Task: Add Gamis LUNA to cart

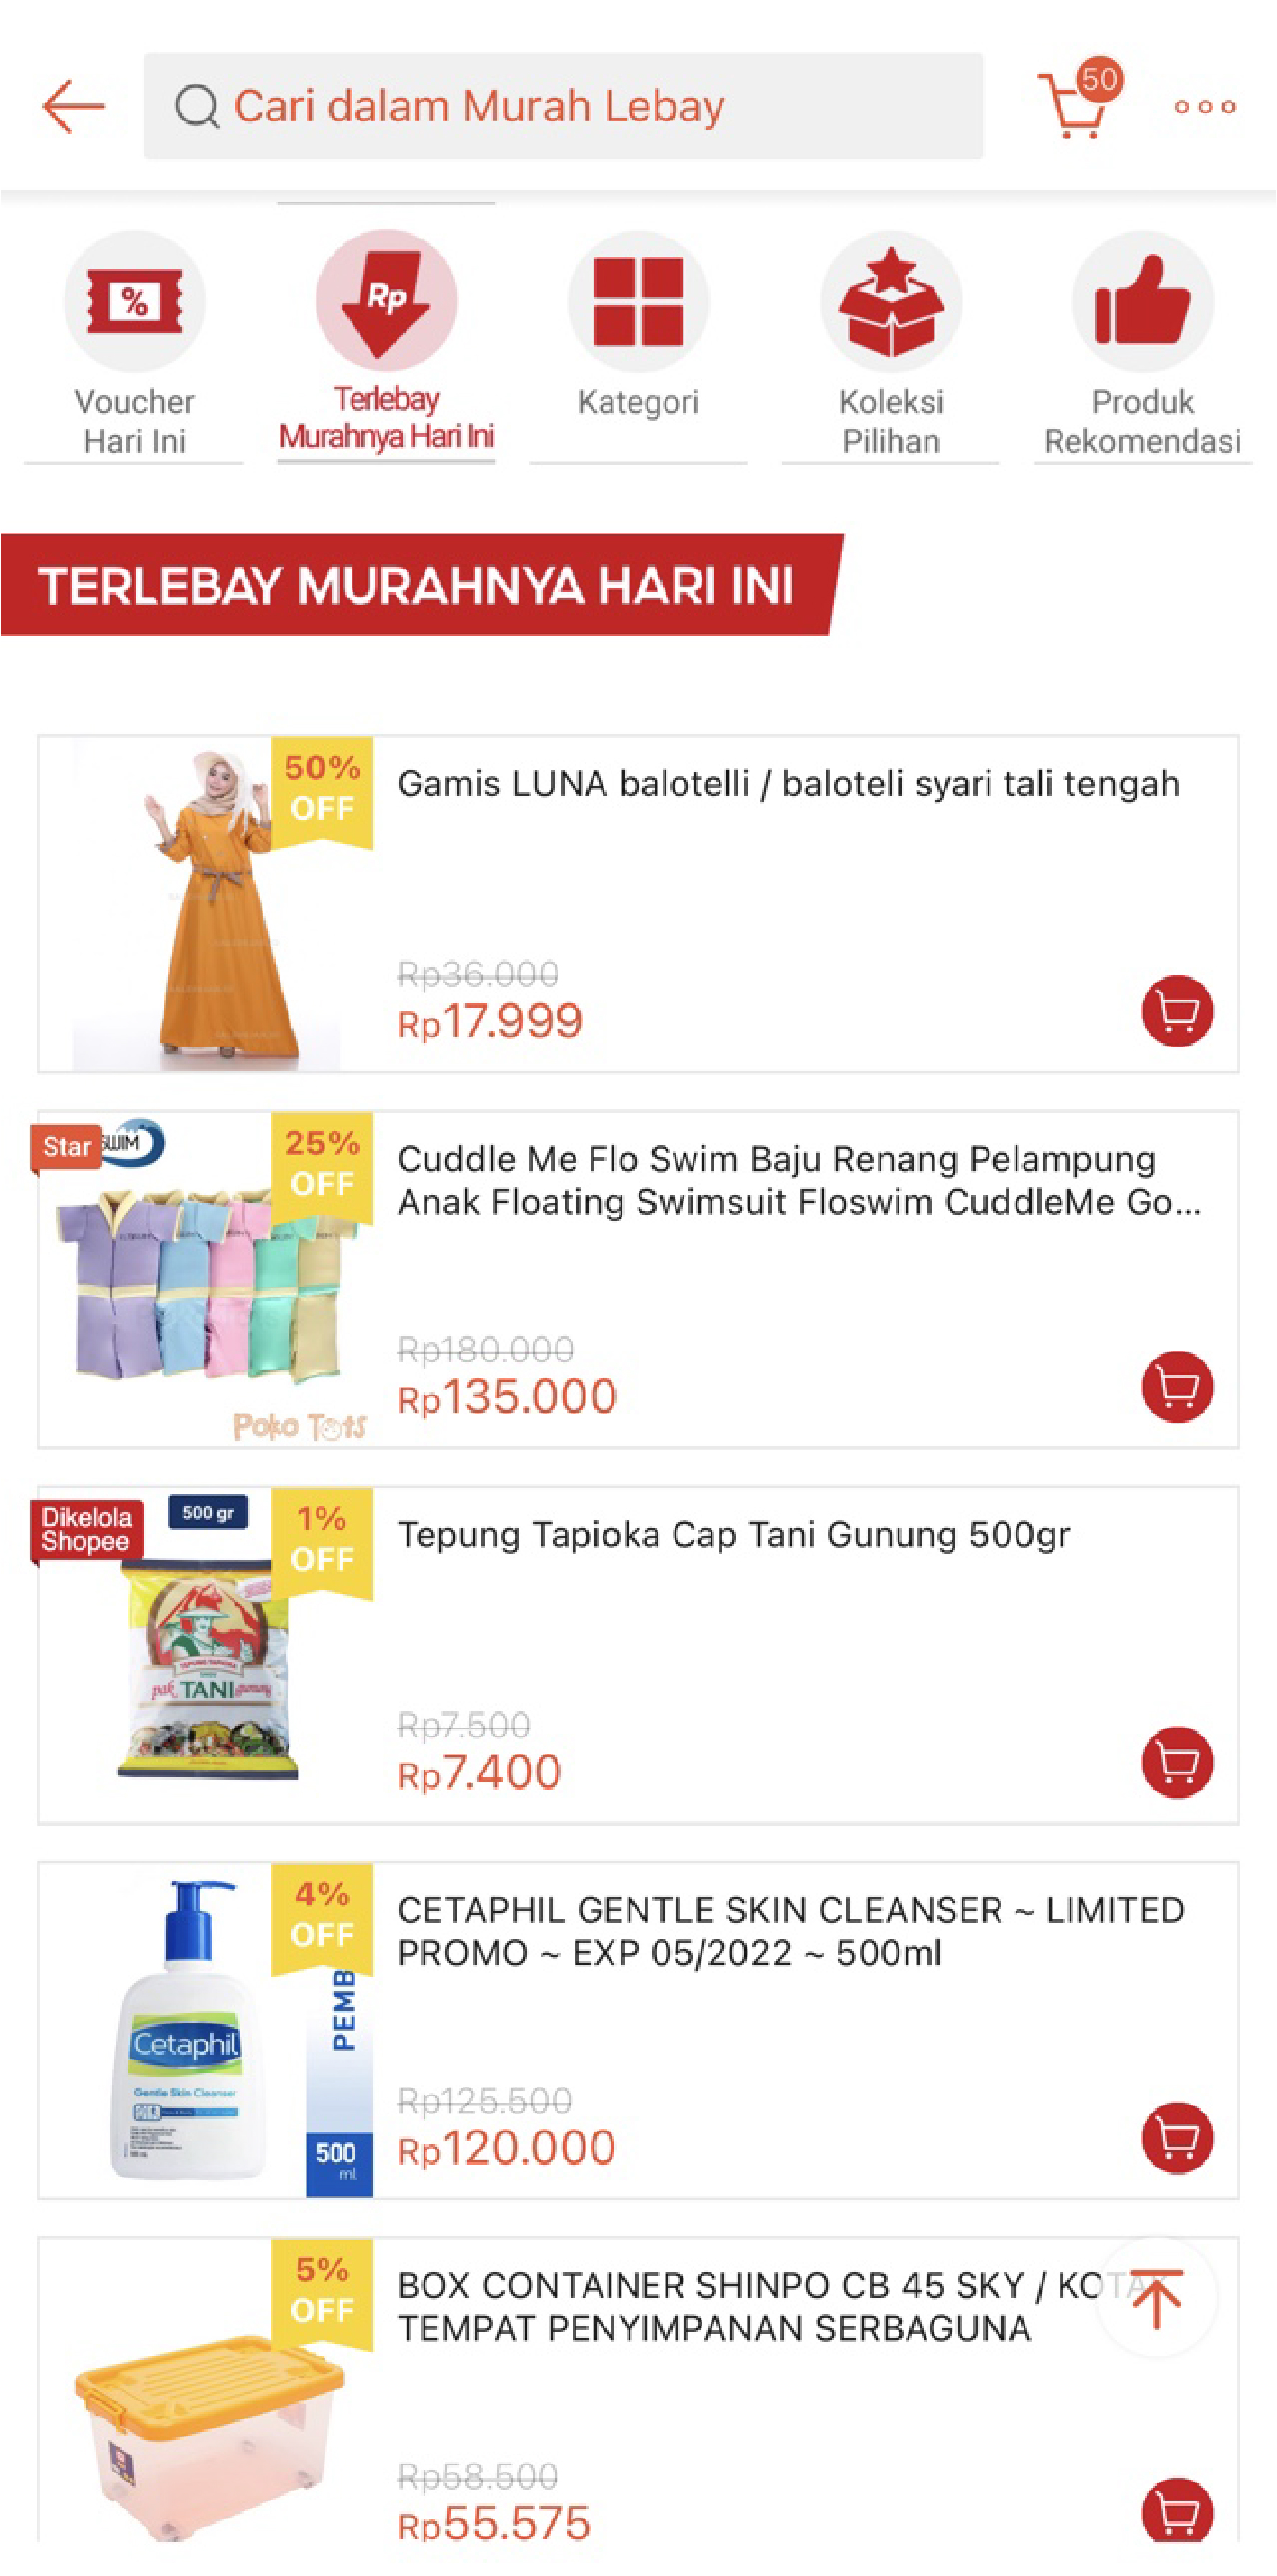Action: click(1177, 1011)
